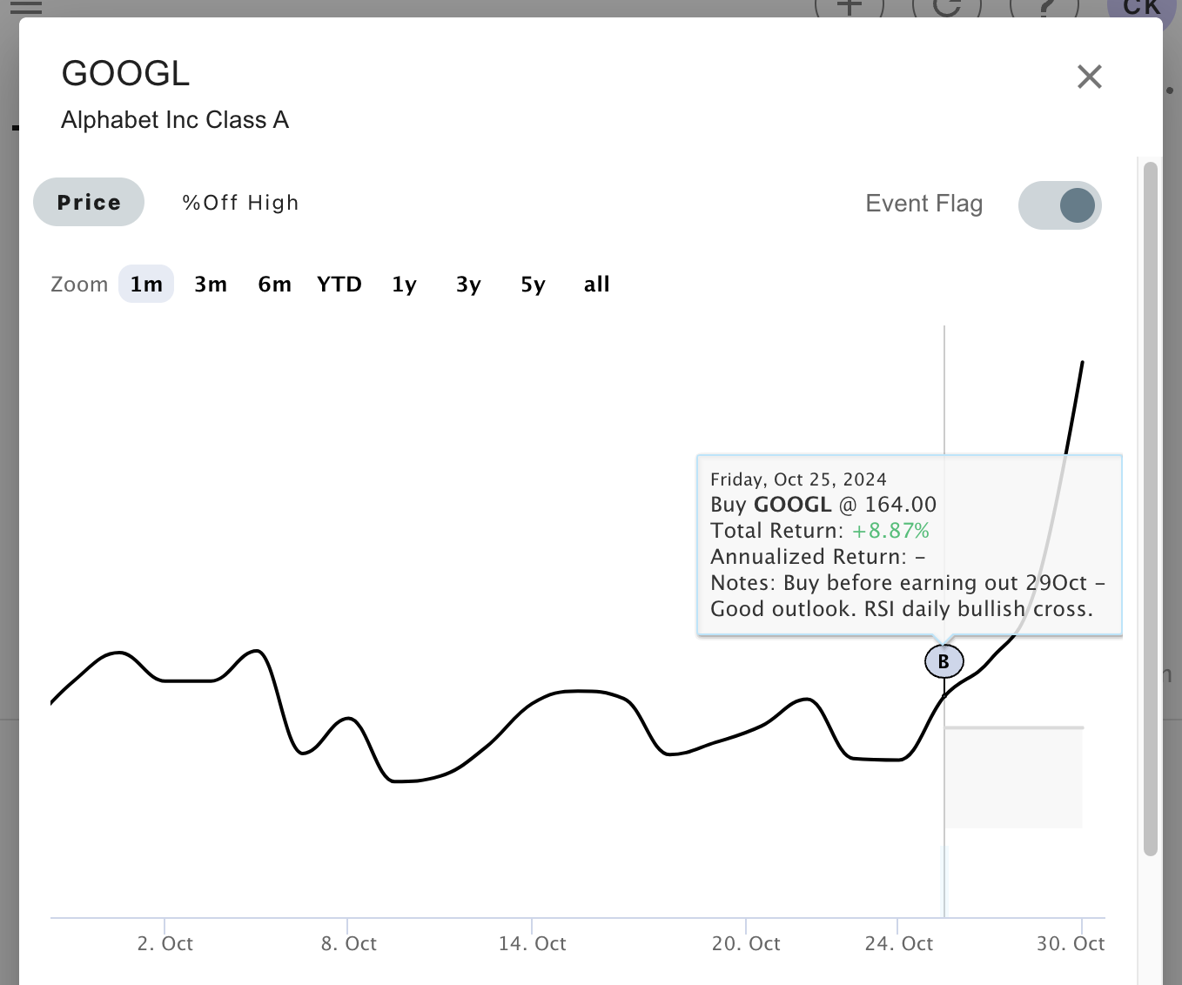Click the circular refresh icon
The width and height of the screenshot is (1182, 985).
pos(946,7)
